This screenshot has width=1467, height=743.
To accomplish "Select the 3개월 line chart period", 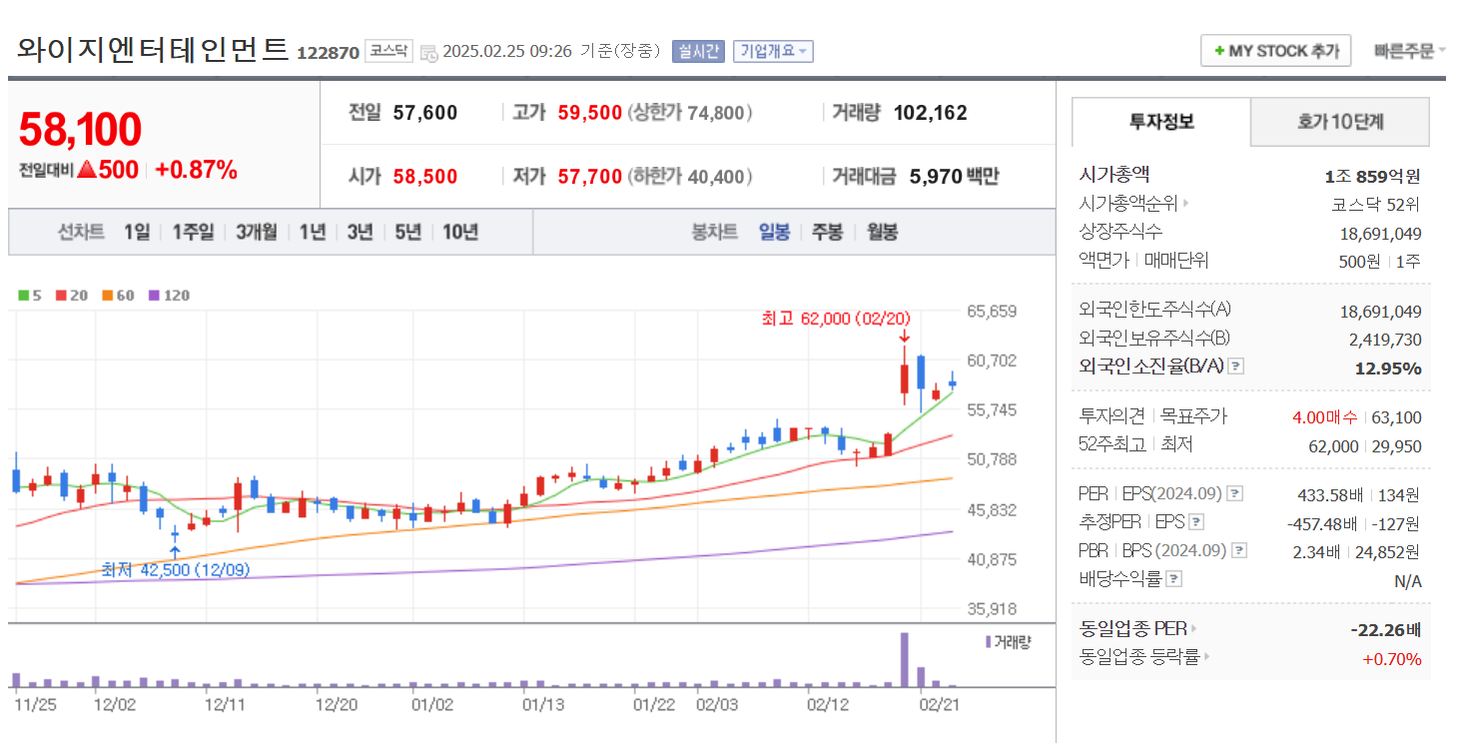I will click(257, 232).
